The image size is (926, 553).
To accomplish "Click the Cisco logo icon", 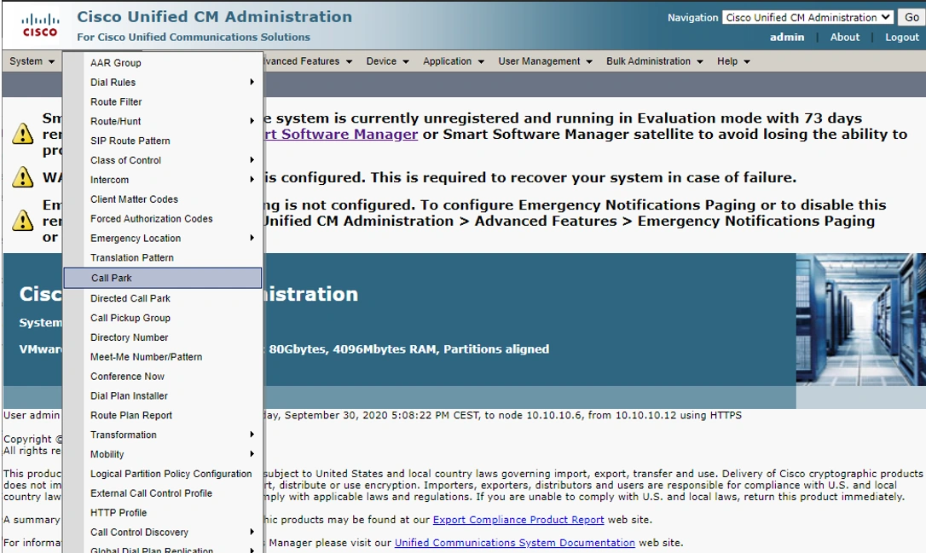I will pos(39,26).
